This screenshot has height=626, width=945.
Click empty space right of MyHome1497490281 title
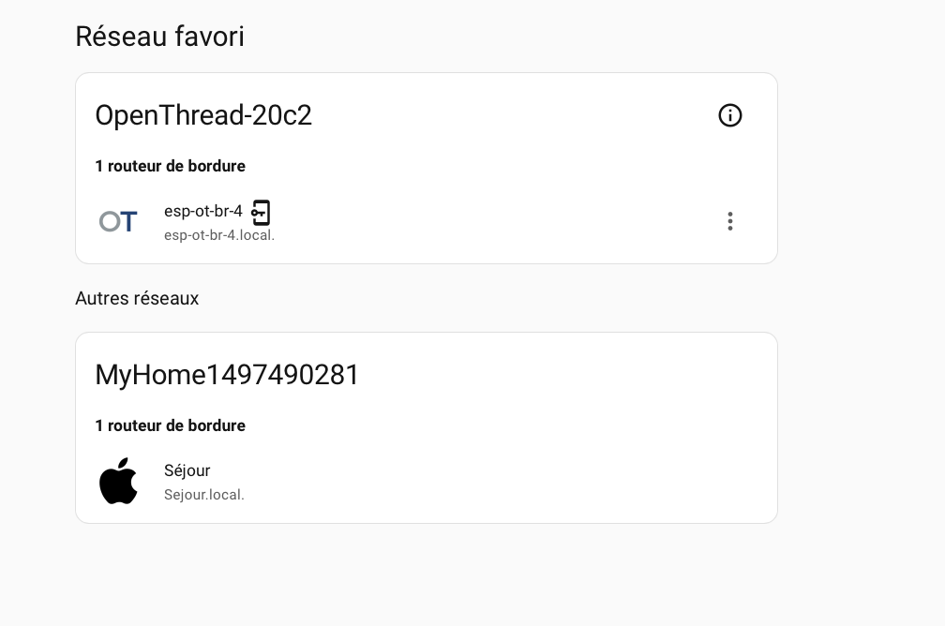[562, 375]
